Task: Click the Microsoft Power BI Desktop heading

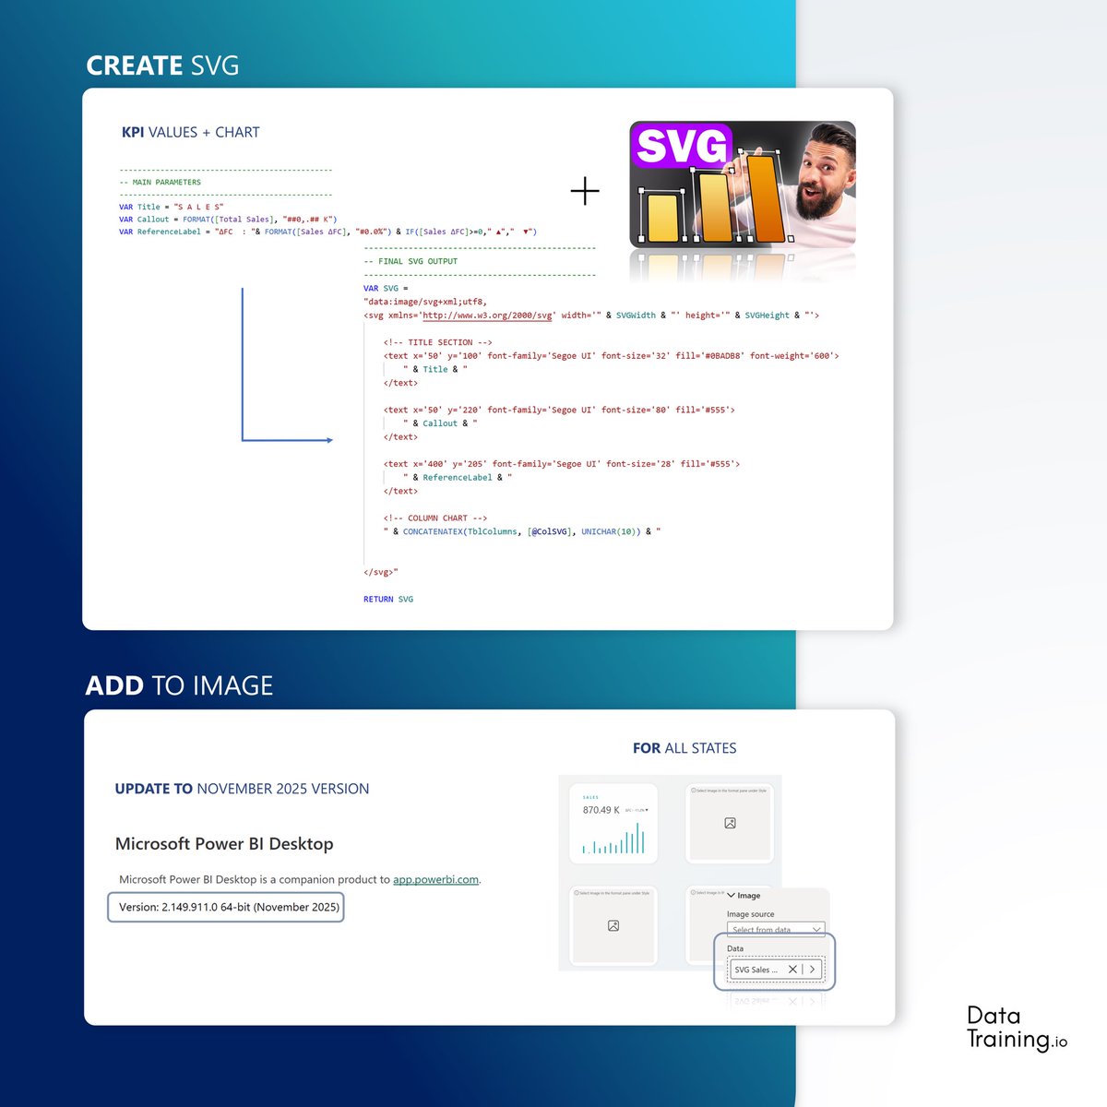Action: (x=224, y=844)
